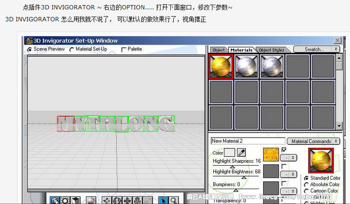350x204 pixels.
Task: Click the yellow texture map thumbnail
Action: pos(271,155)
